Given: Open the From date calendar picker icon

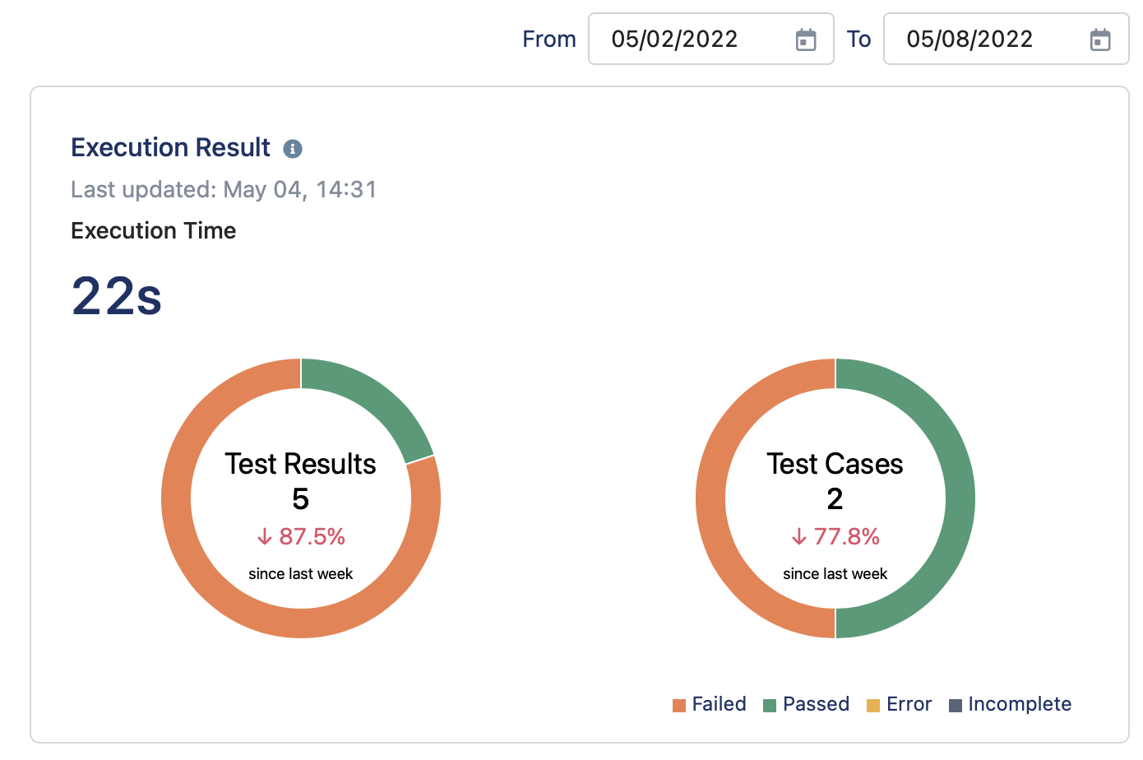Looking at the screenshot, I should [806, 39].
